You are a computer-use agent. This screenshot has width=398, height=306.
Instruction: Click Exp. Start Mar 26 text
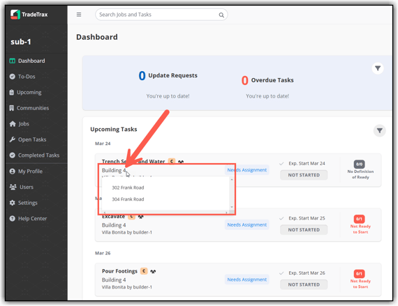[307, 273]
